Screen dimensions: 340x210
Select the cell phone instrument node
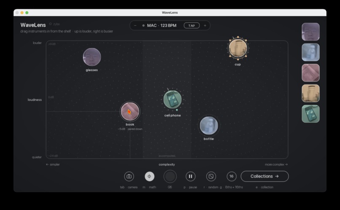(x=173, y=100)
